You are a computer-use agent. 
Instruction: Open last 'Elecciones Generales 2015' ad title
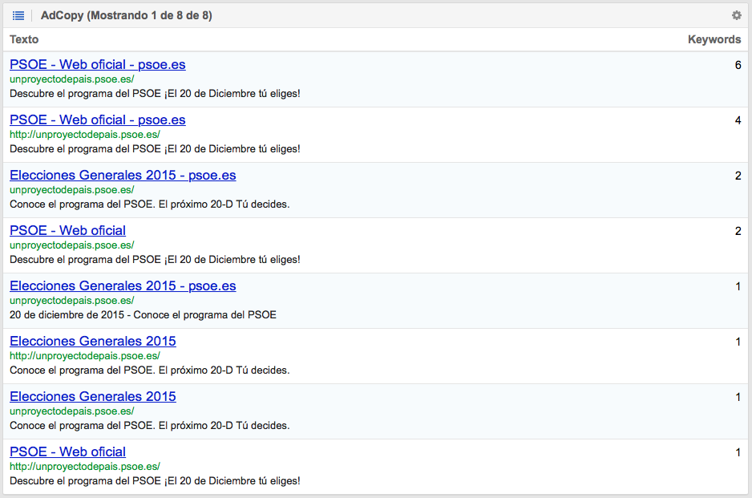click(92, 397)
